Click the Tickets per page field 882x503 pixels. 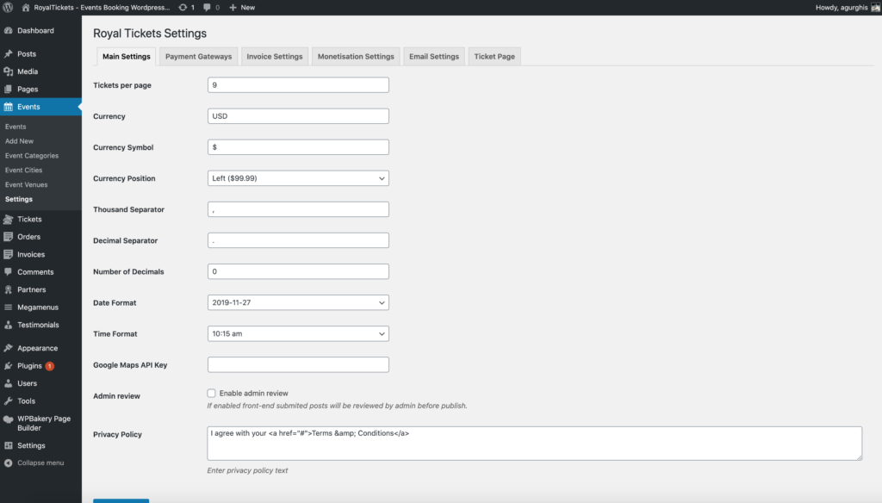tap(298, 85)
